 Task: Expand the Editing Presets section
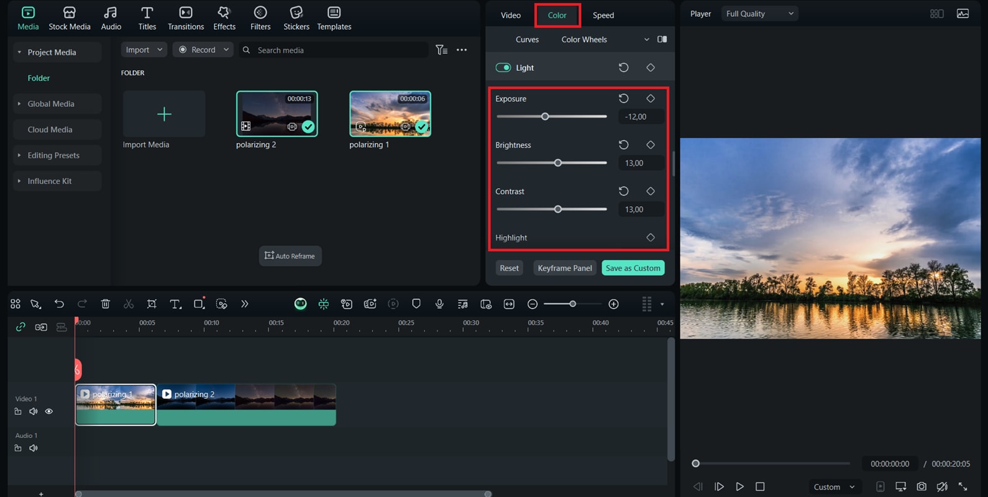click(19, 155)
